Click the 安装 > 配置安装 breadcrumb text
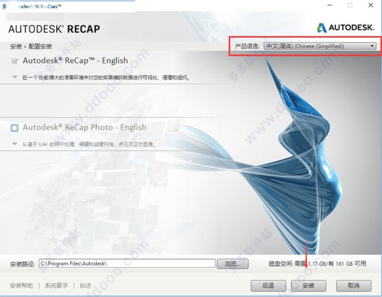This screenshot has height=297, width=382. coord(31,46)
